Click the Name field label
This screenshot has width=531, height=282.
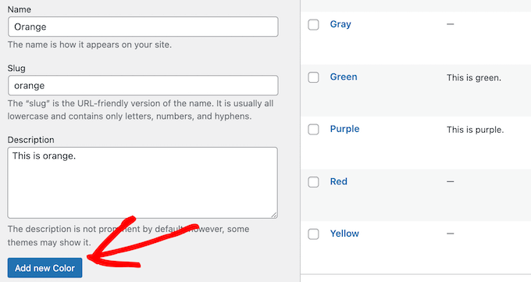click(20, 9)
